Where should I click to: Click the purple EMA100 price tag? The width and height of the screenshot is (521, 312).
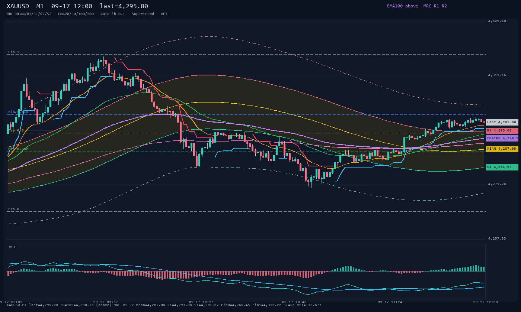click(x=502, y=138)
